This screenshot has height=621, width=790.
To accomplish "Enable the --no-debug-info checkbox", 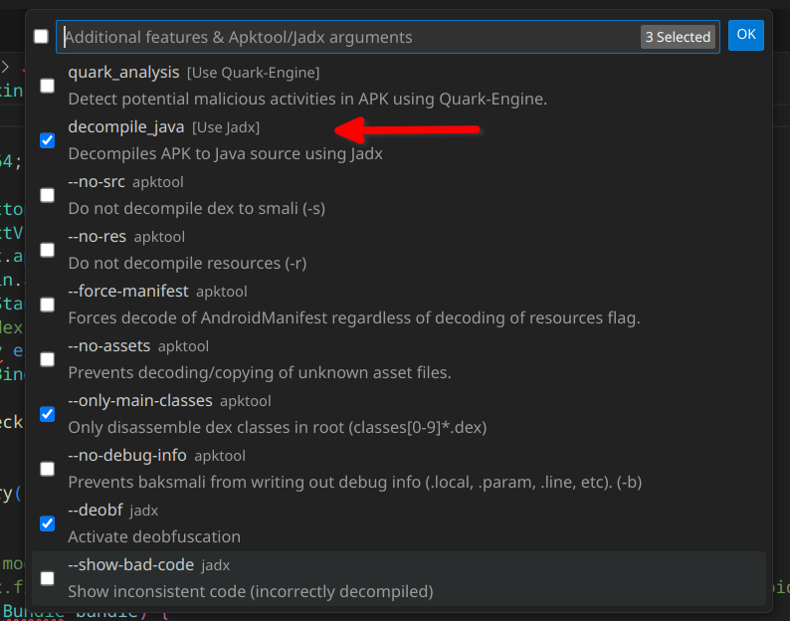I will 47,469.
